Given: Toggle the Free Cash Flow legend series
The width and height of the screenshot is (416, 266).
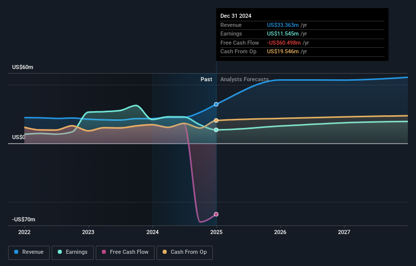Looking at the screenshot, I should pyautogui.click(x=125, y=252).
